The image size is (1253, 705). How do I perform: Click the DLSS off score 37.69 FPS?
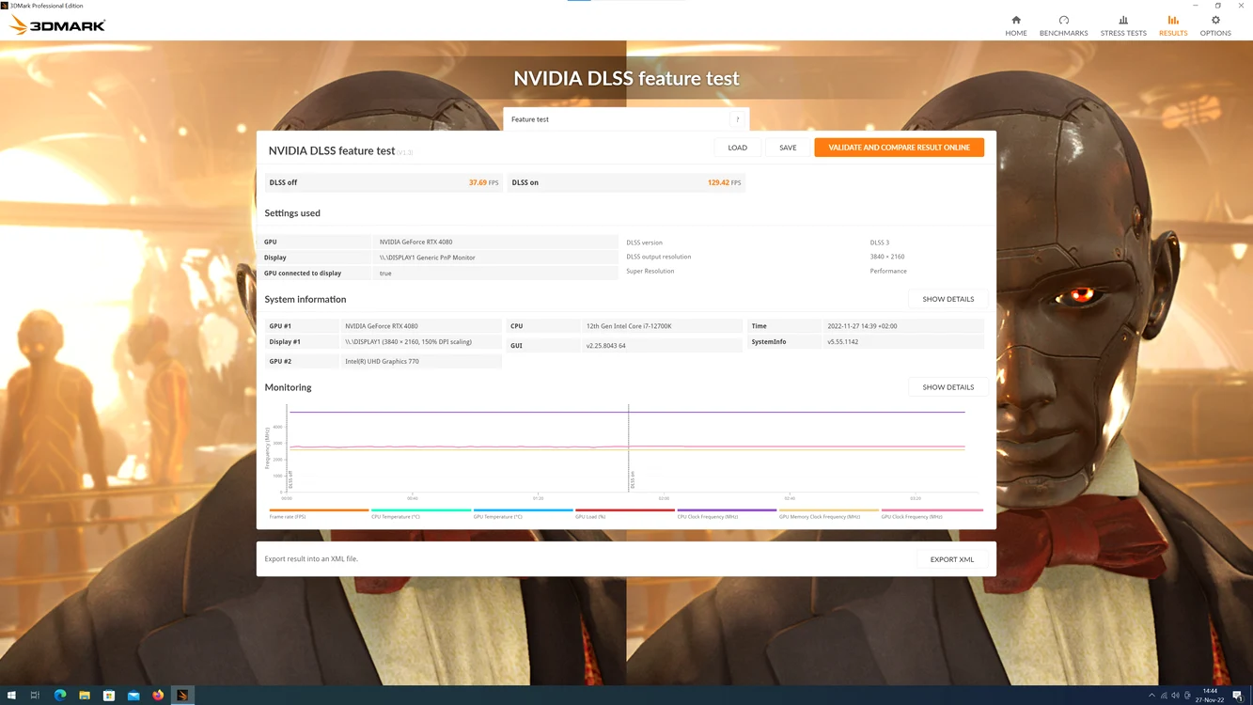[x=483, y=182]
